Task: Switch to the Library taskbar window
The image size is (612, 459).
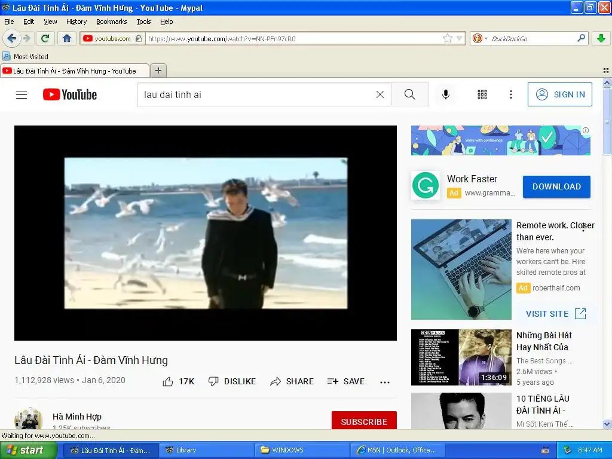Action: (x=206, y=450)
